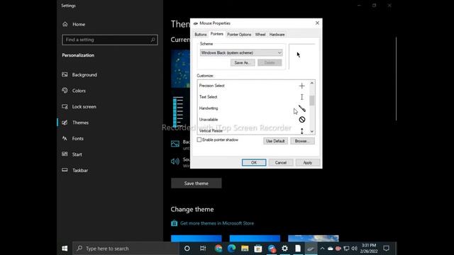Viewport: 454px width, 255px height.
Task: Go to Lock screen settings
Action: coord(79,107)
